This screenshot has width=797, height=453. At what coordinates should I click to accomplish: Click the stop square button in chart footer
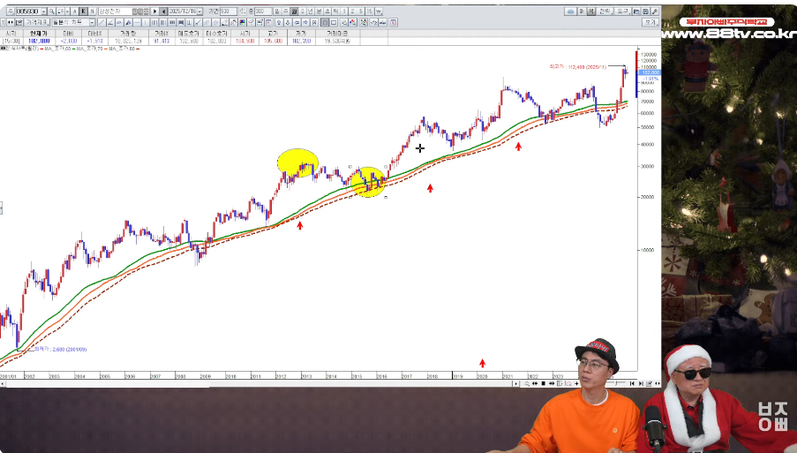[x=544, y=383]
